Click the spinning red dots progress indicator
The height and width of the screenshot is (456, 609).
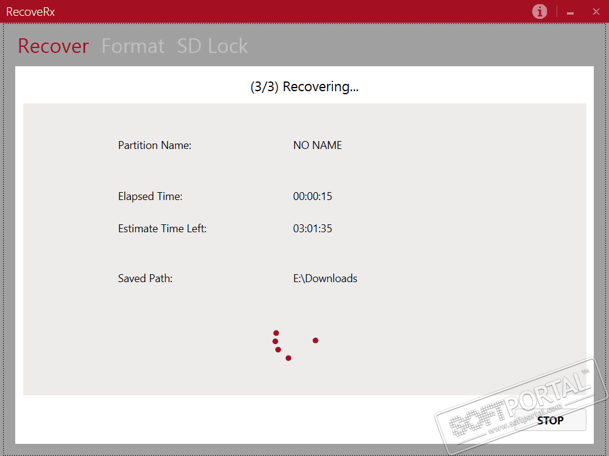tap(295, 345)
